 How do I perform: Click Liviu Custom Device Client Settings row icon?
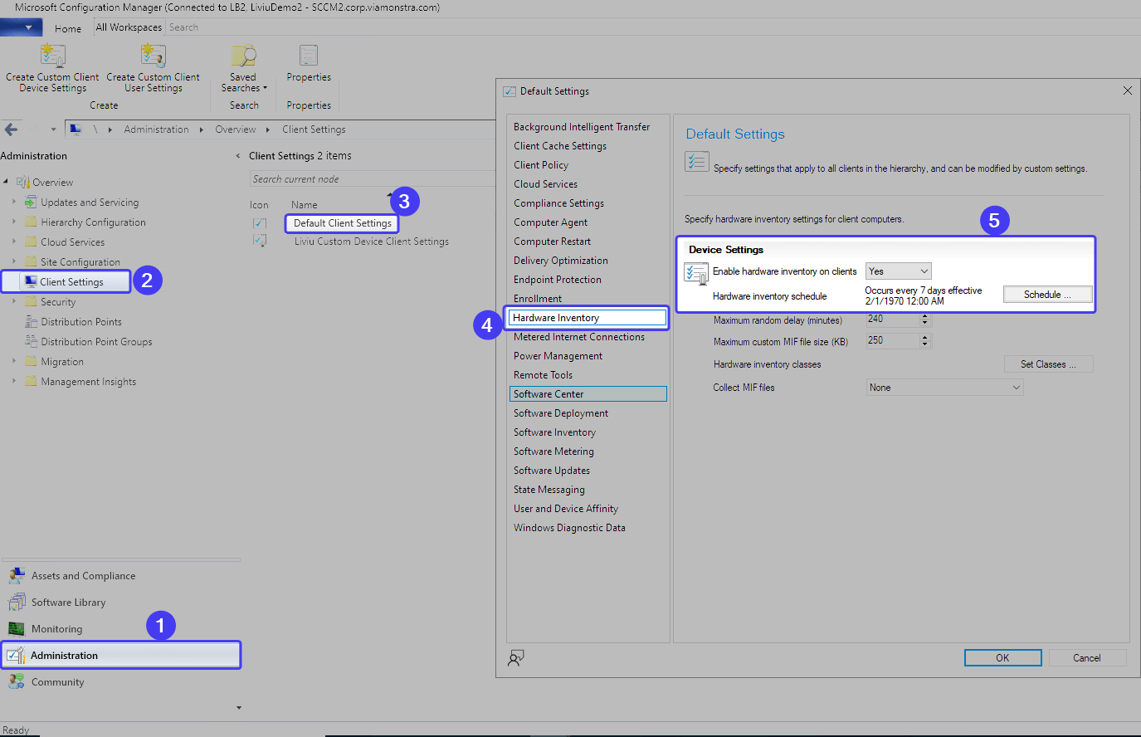click(260, 241)
